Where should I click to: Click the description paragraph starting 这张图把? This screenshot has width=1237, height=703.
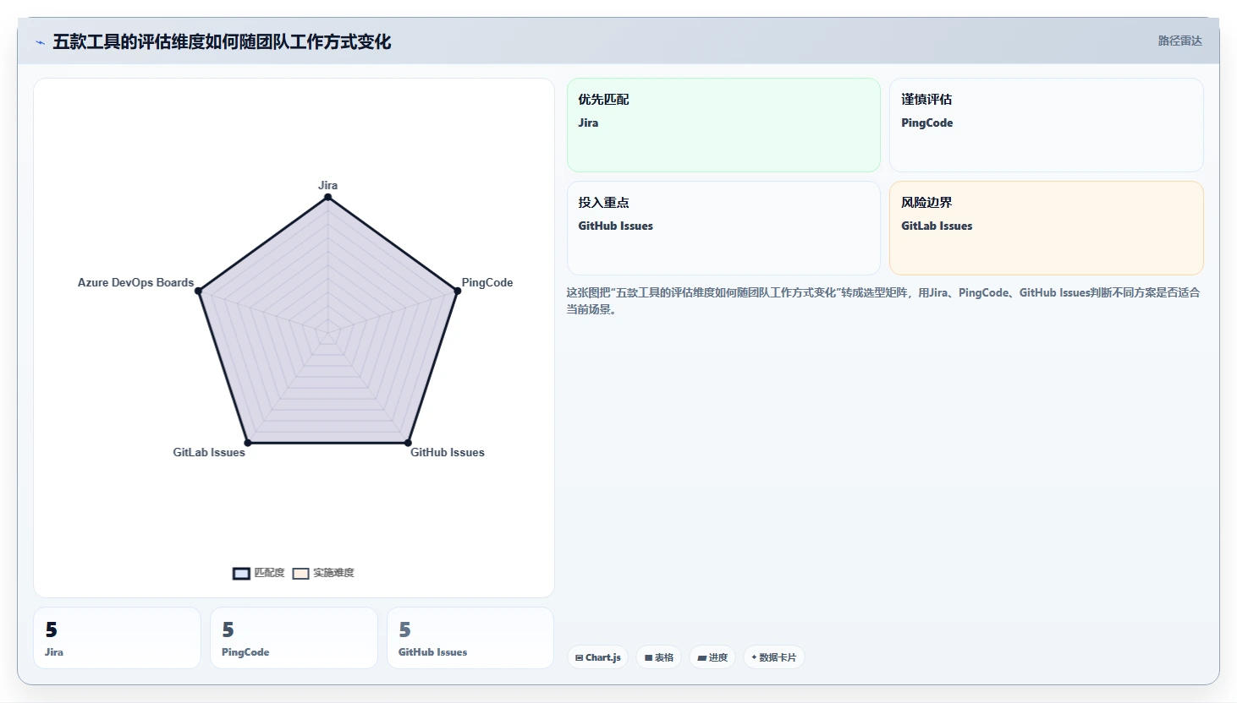[x=883, y=301]
